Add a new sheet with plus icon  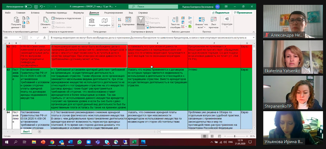tap(39, 131)
